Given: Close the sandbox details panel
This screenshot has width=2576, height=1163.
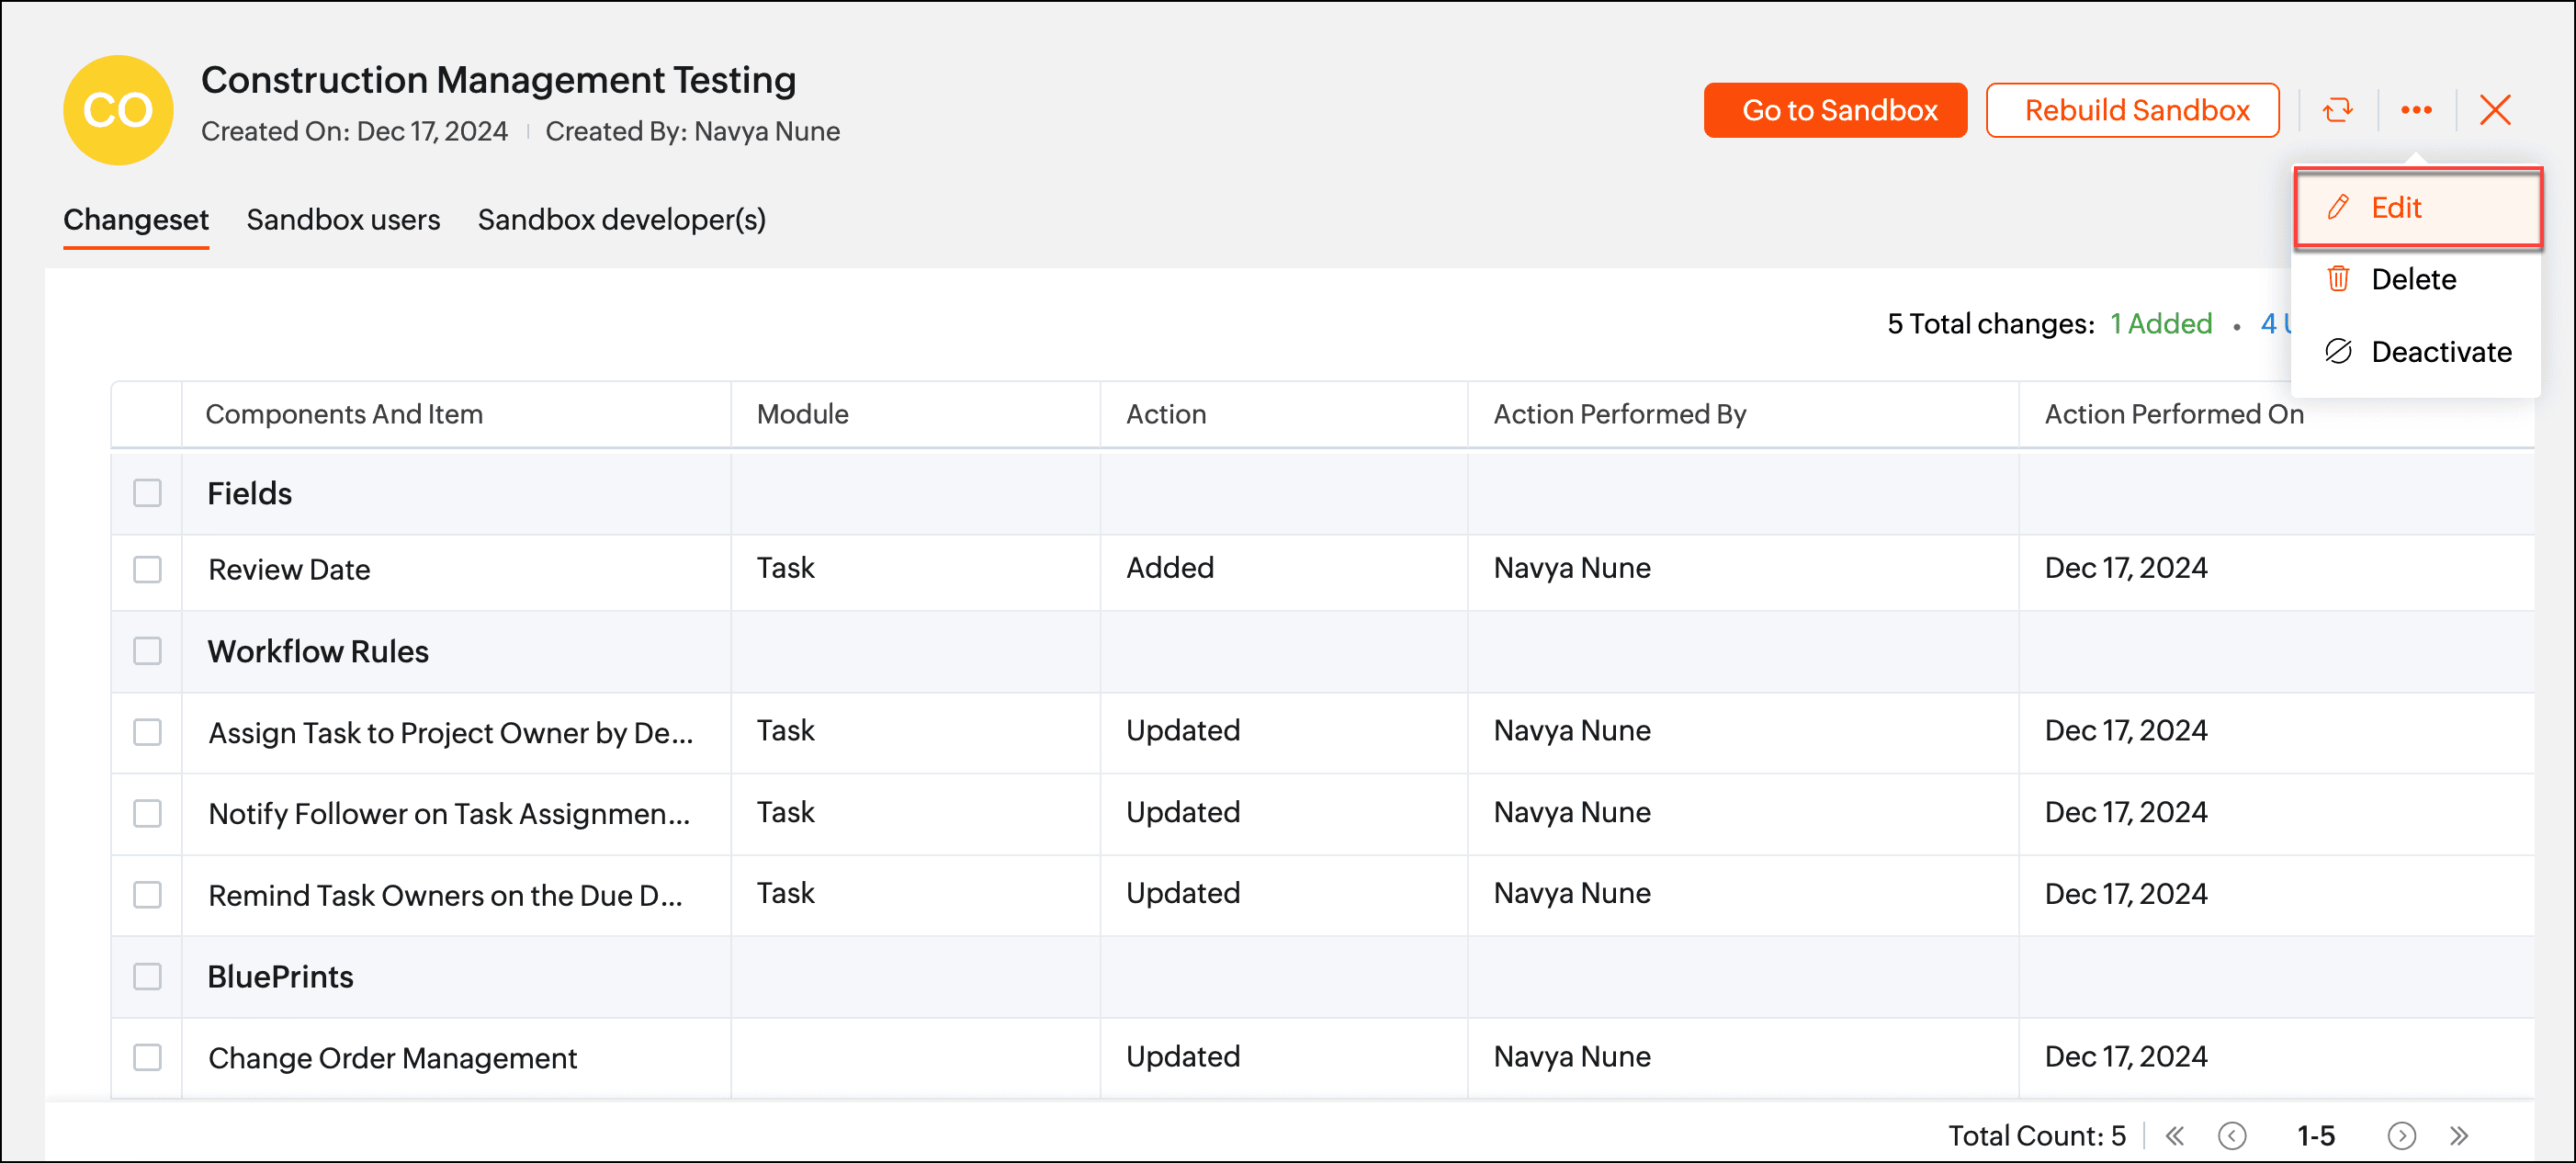Looking at the screenshot, I should [x=2495, y=110].
